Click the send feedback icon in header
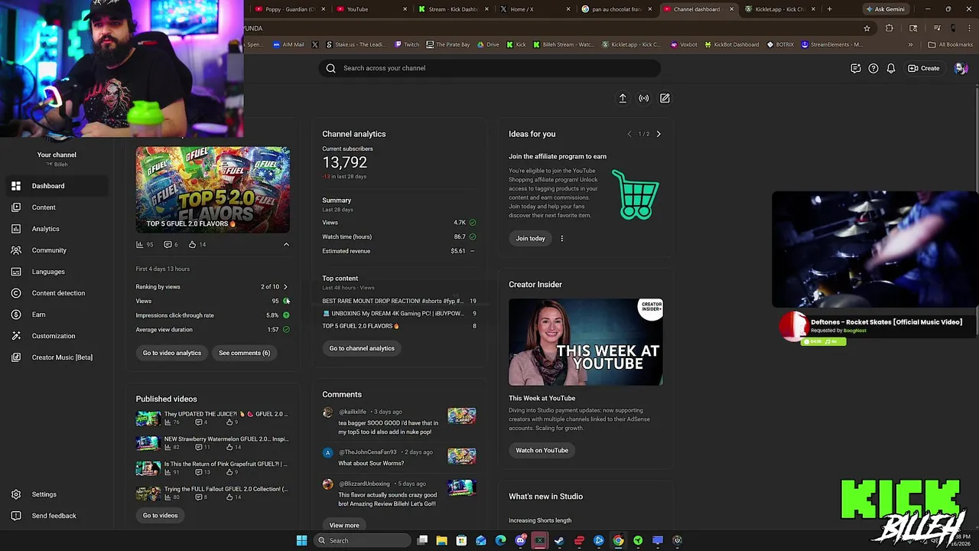The height and width of the screenshot is (551, 979). (x=856, y=68)
